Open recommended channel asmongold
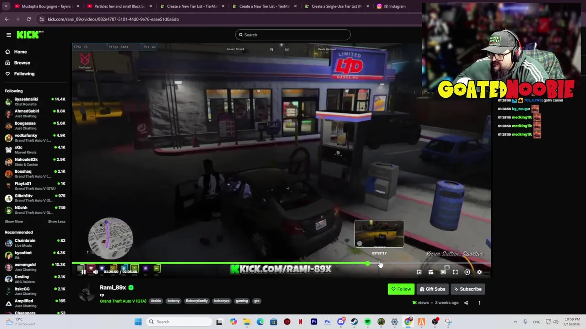Image resolution: width=586 pixels, height=329 pixels. coord(35,267)
